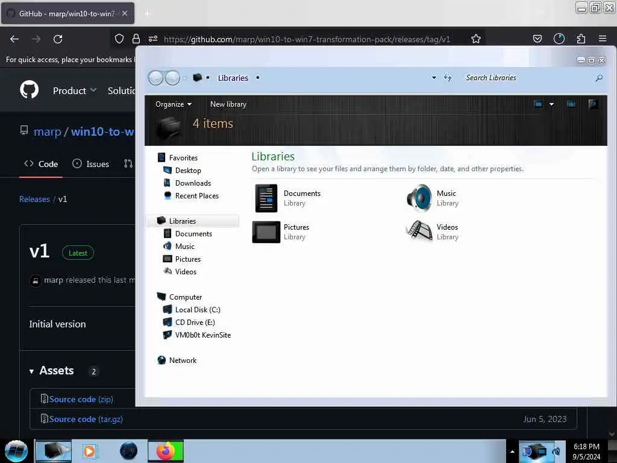
Task: Select Network in navigation pane
Action: (x=183, y=361)
